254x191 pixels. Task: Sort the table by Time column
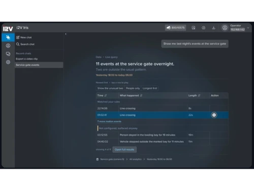pos(102,95)
